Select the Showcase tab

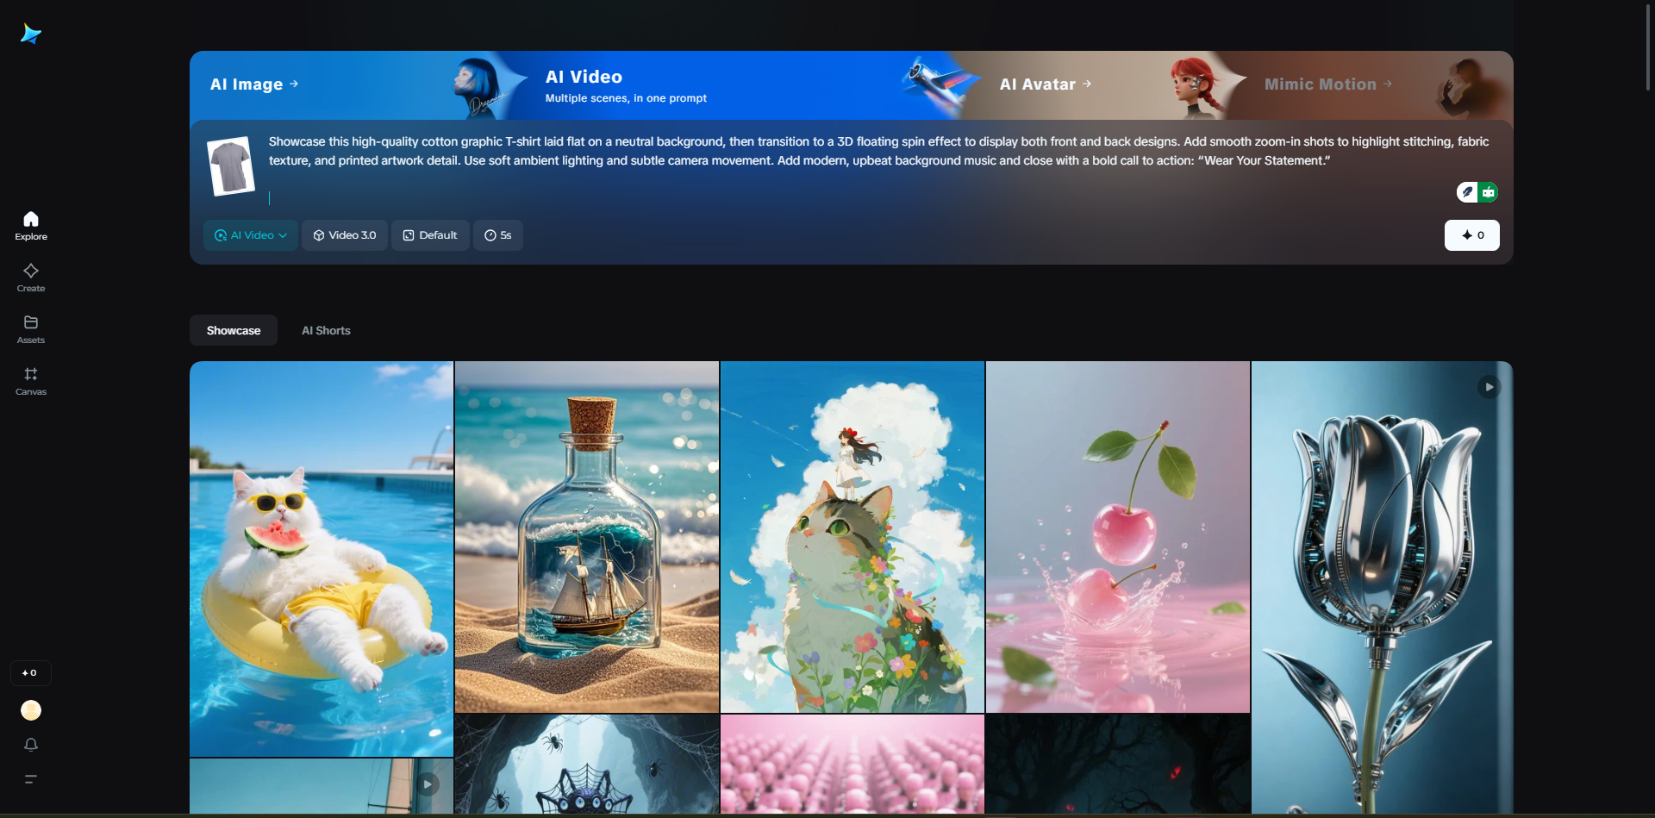(x=234, y=330)
